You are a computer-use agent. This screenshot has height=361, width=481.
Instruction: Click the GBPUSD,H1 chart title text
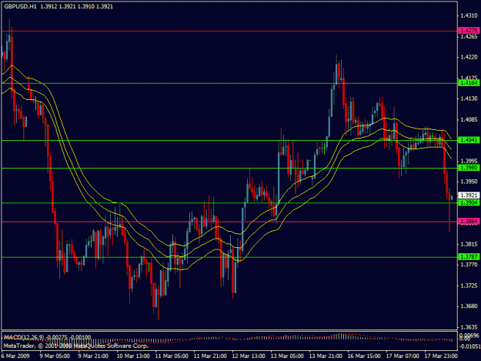click(20, 6)
